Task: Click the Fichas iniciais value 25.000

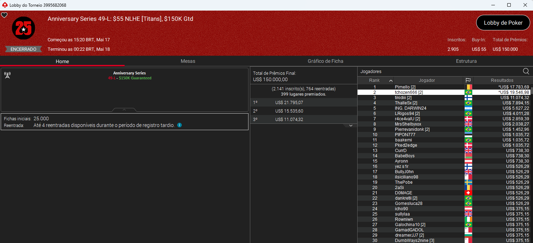Action: pyautogui.click(x=41, y=119)
